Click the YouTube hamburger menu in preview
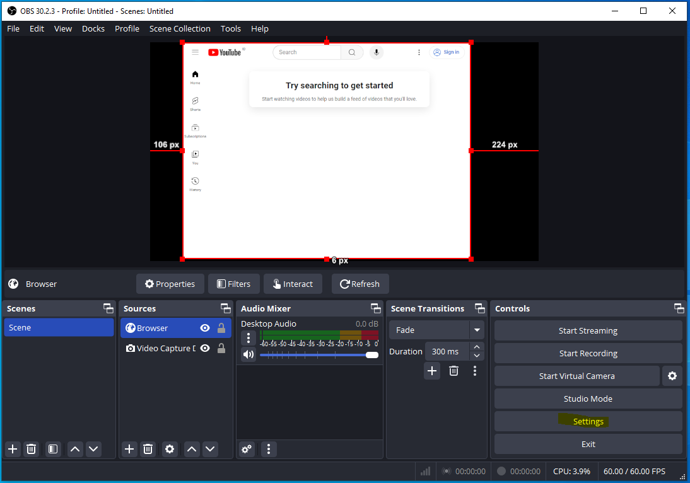Screen dimensions: 690x483 [196, 52]
